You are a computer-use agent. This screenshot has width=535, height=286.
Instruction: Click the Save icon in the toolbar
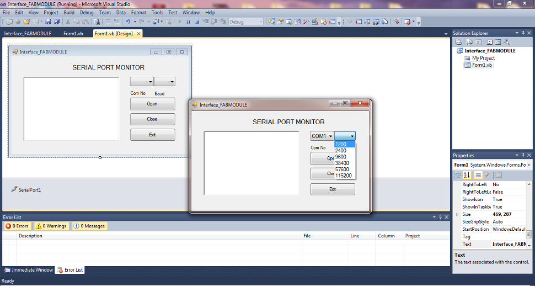(48, 22)
